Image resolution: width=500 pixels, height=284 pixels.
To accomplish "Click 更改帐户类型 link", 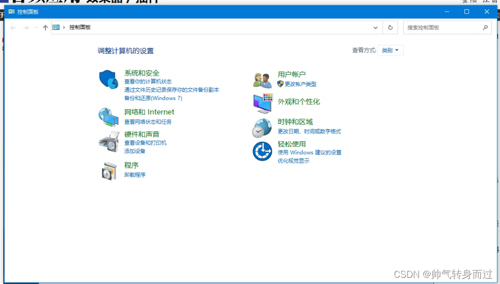I will [x=301, y=84].
